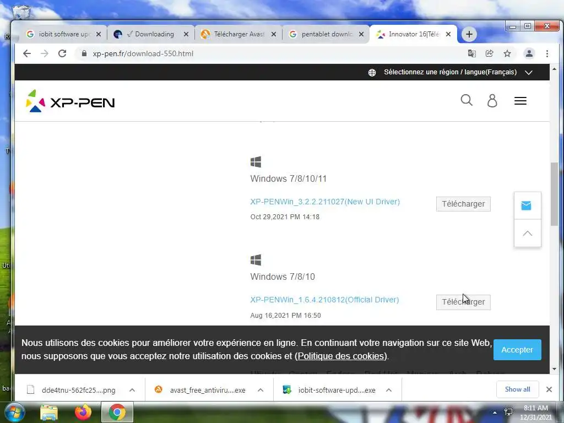Go back to the previous page
The width and height of the screenshot is (564, 423).
click(x=27, y=53)
